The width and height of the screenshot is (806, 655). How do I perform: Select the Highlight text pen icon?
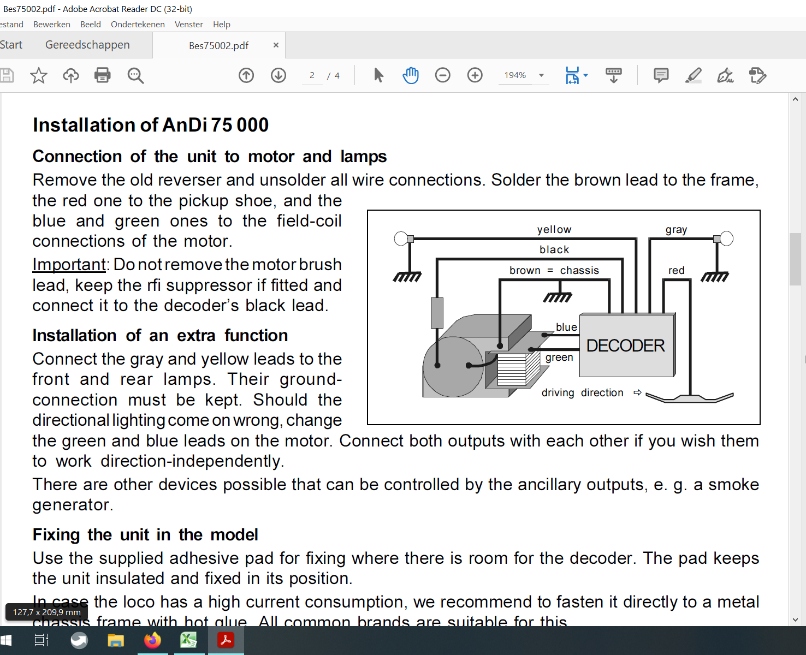coord(694,75)
